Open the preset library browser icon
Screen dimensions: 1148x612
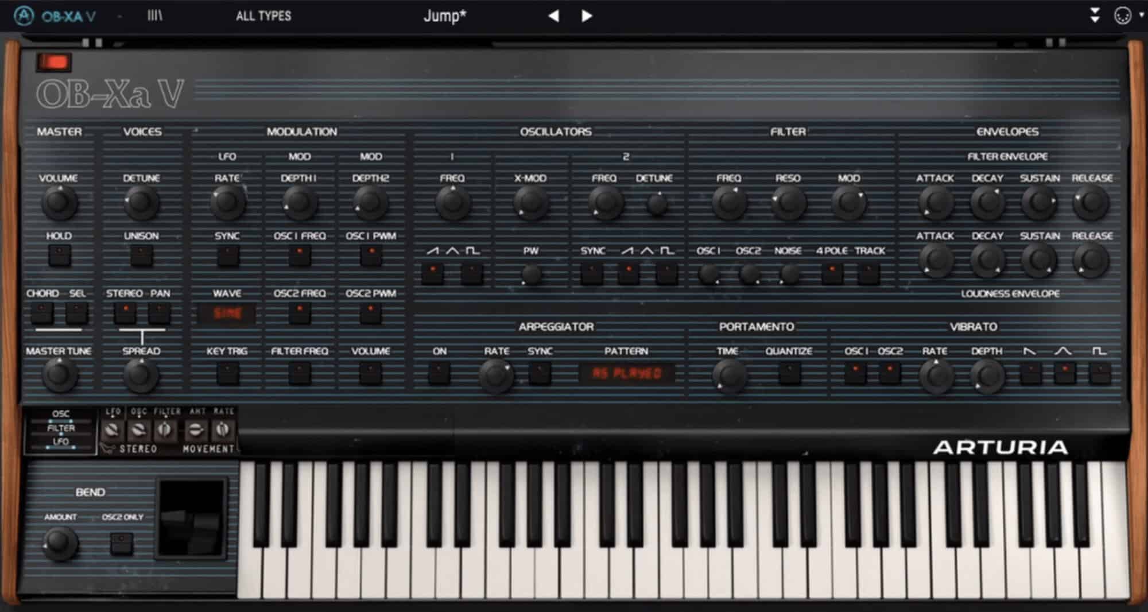tap(155, 16)
